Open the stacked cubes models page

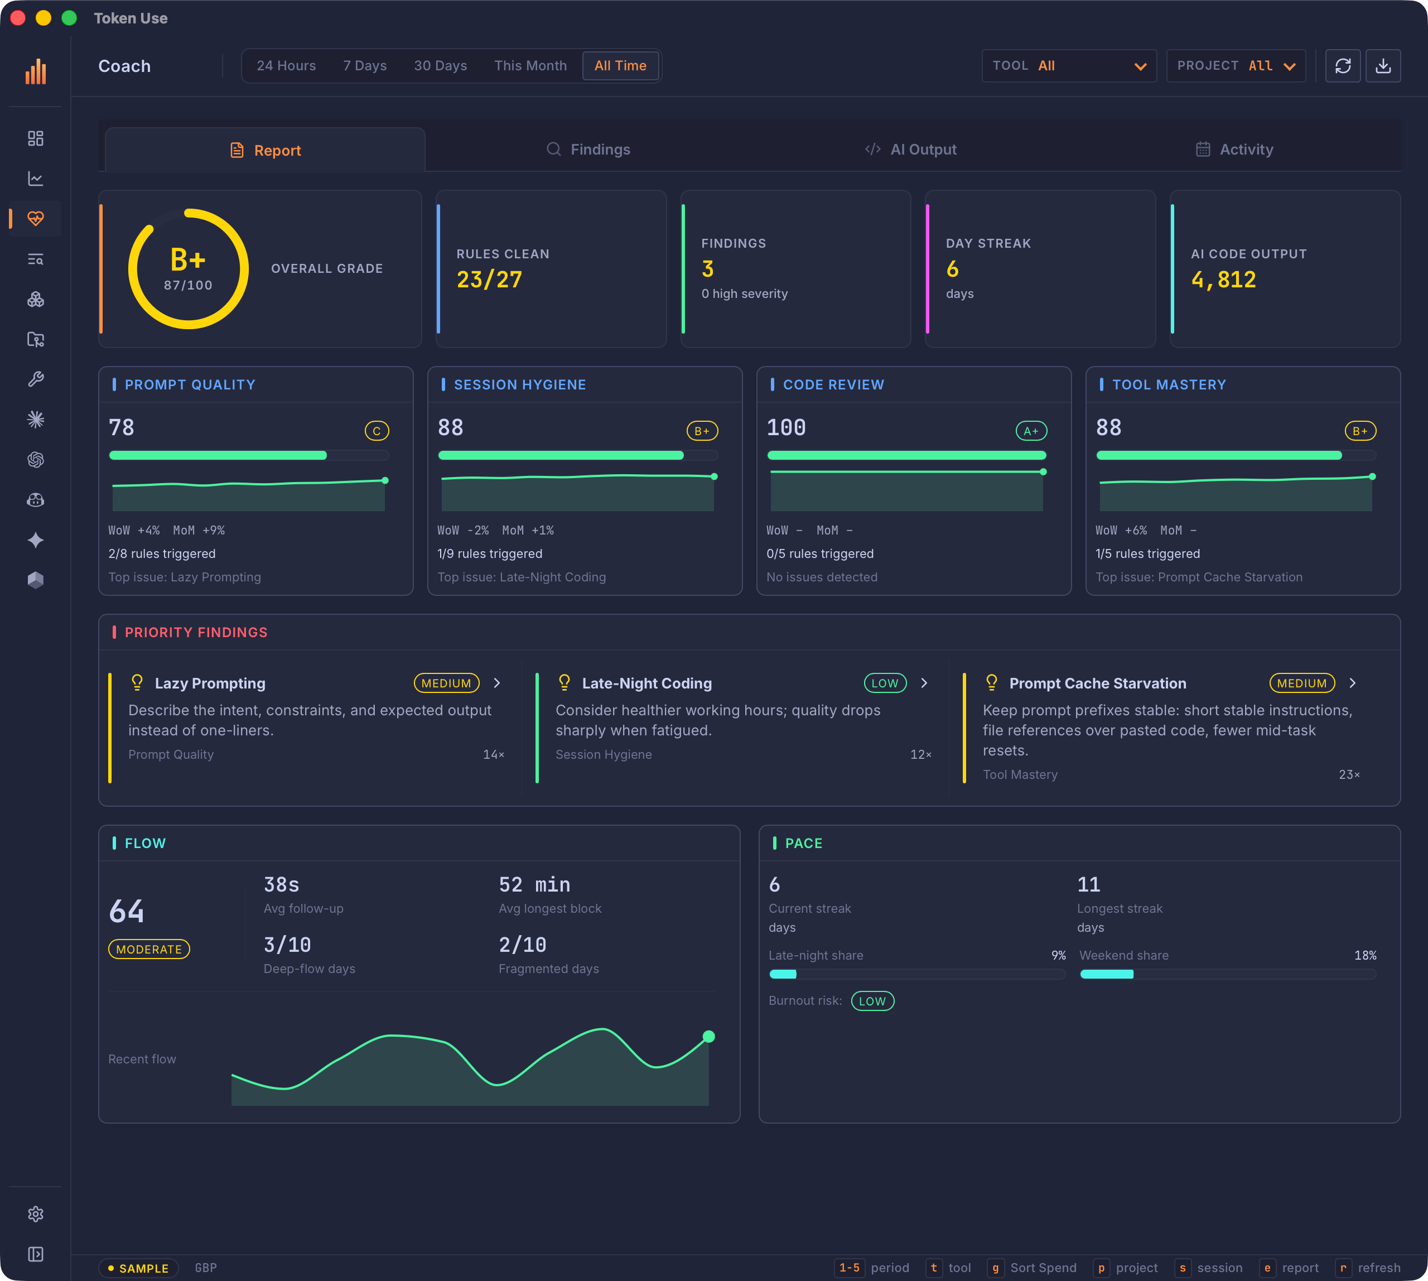tap(35, 299)
